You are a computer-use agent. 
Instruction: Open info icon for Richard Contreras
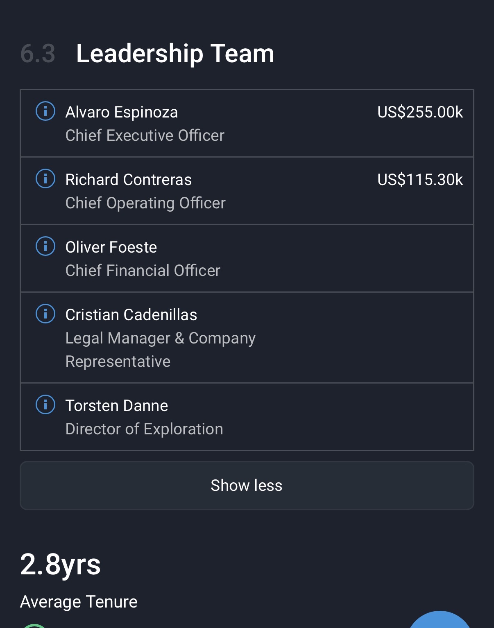pos(45,179)
